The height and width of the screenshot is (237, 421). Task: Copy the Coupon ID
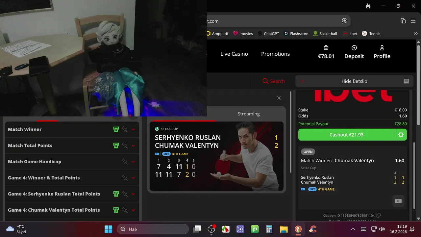pos(379,215)
